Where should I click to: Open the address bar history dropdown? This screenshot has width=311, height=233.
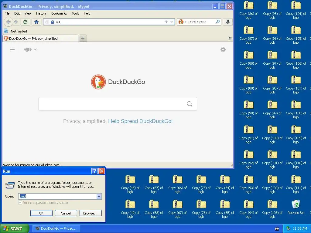pyautogui.click(x=172, y=22)
